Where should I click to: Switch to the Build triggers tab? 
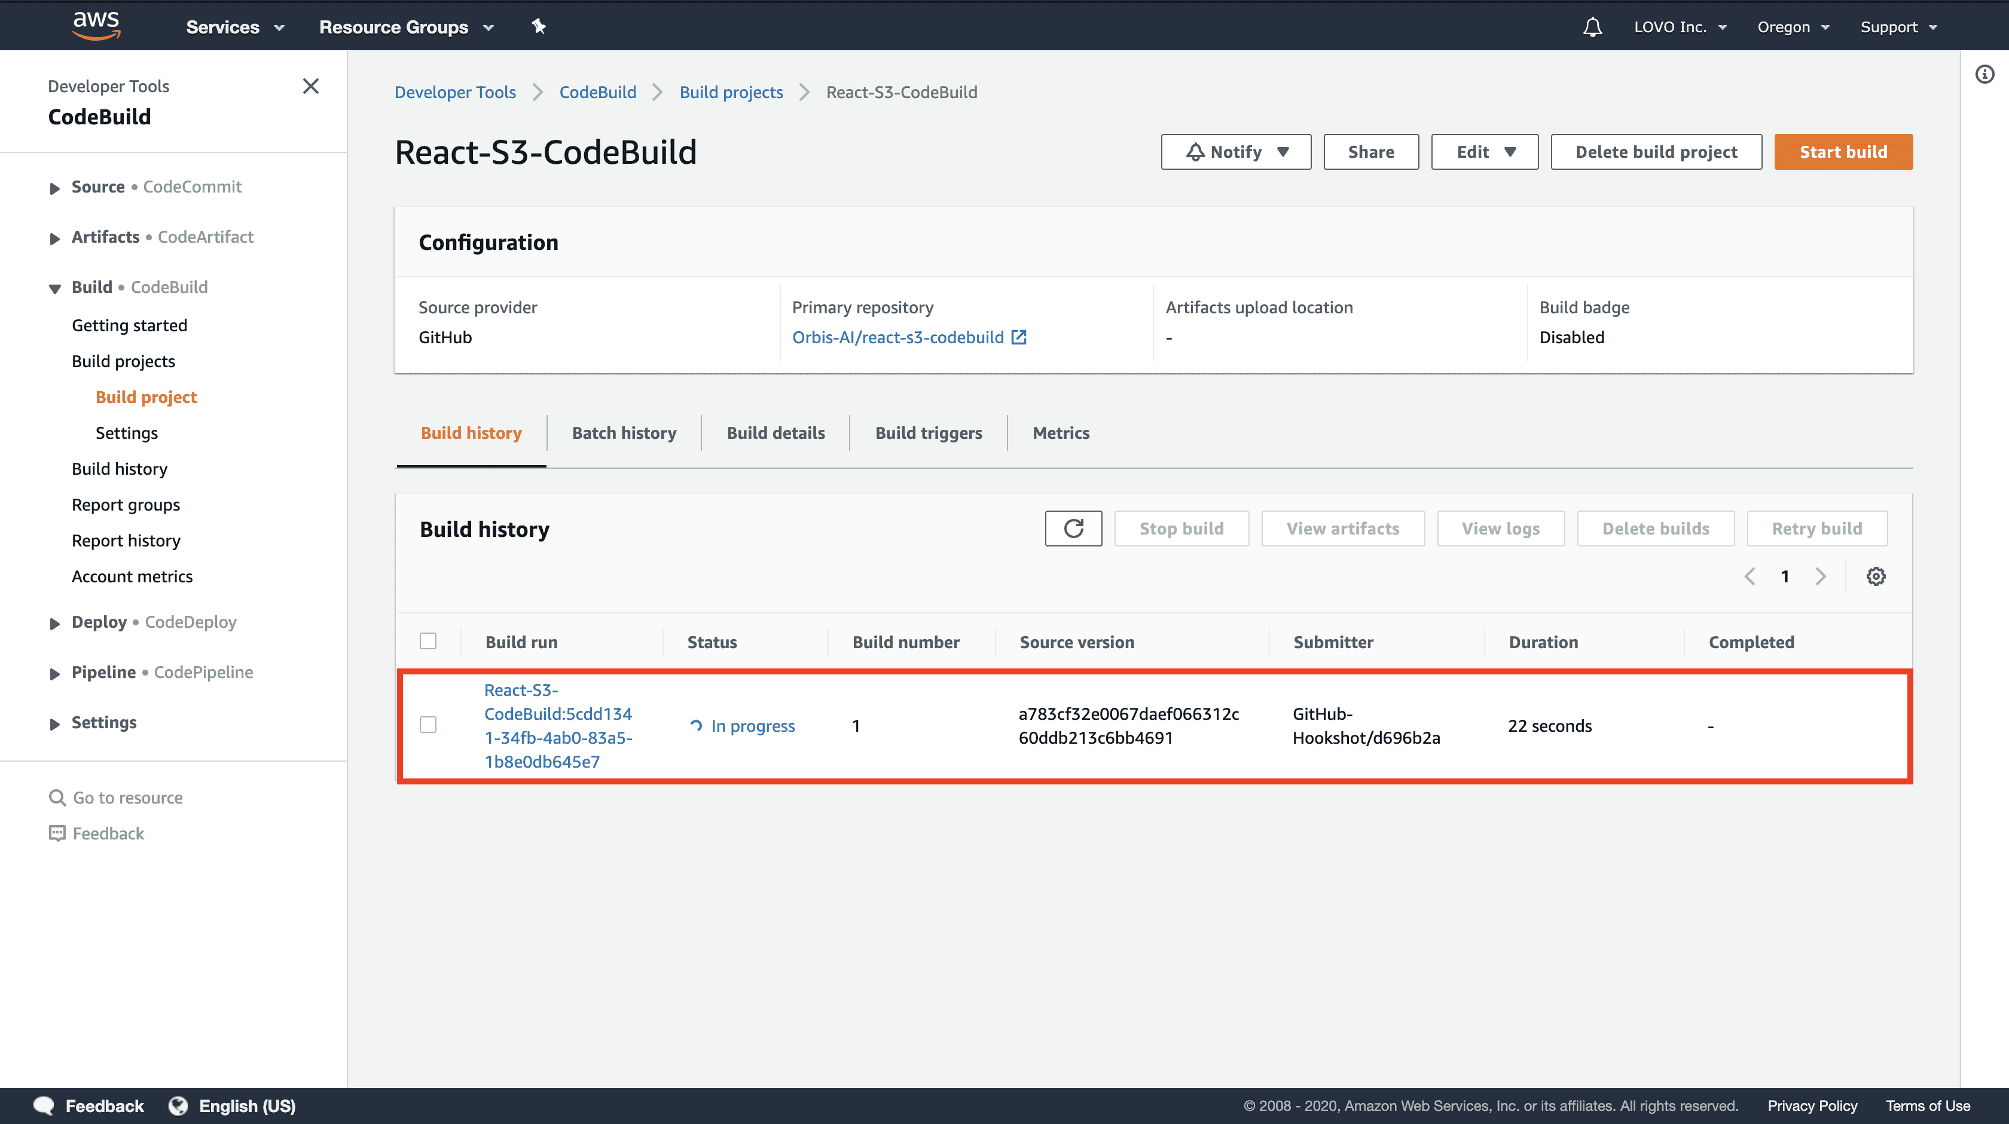(928, 433)
